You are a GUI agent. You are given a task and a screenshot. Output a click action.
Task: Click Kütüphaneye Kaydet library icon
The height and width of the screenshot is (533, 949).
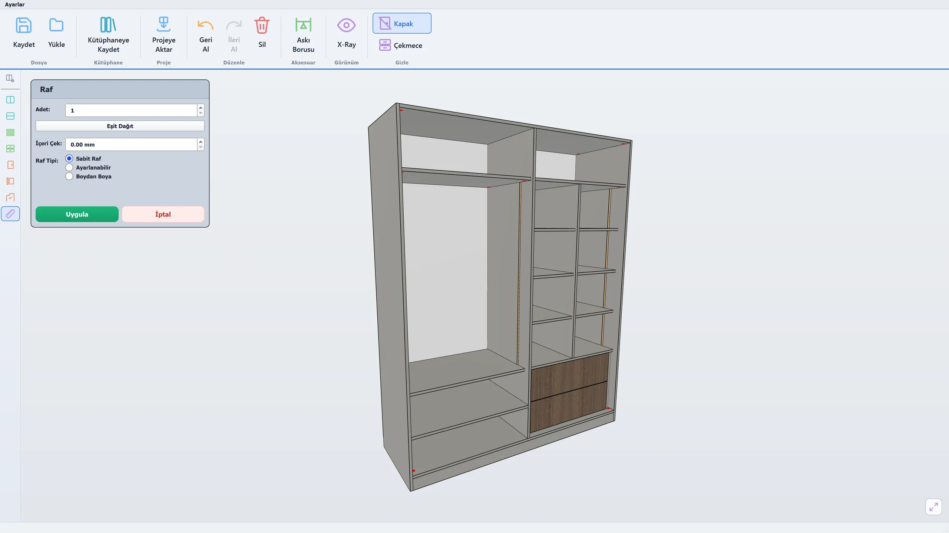coord(108,25)
